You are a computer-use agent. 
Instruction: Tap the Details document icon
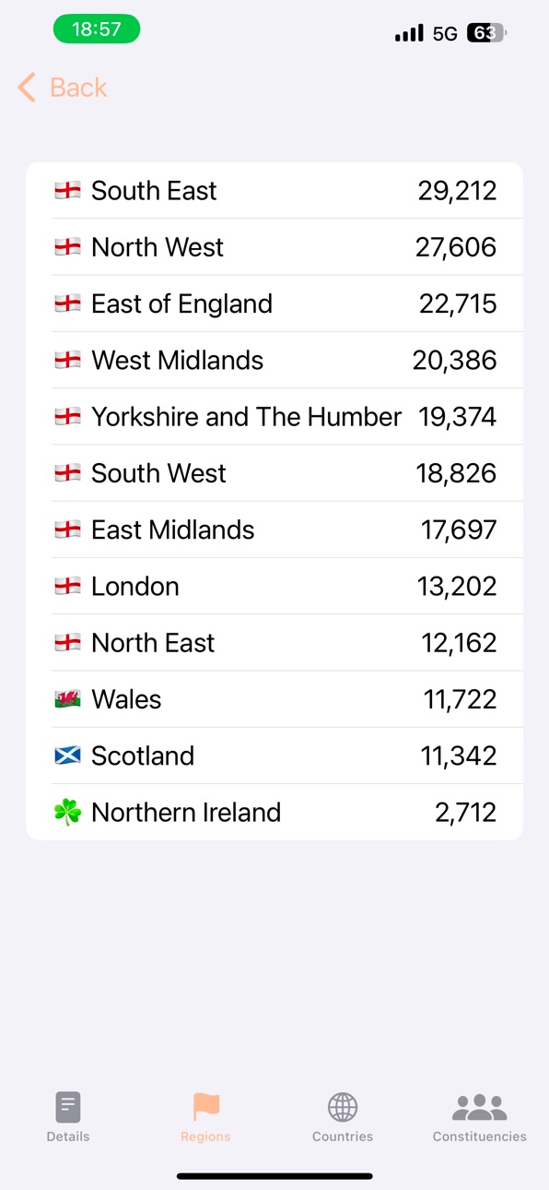click(68, 1106)
